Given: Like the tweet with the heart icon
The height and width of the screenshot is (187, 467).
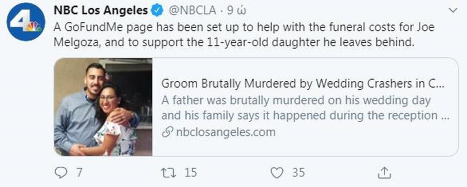Looking at the screenshot, I should pyautogui.click(x=277, y=173).
